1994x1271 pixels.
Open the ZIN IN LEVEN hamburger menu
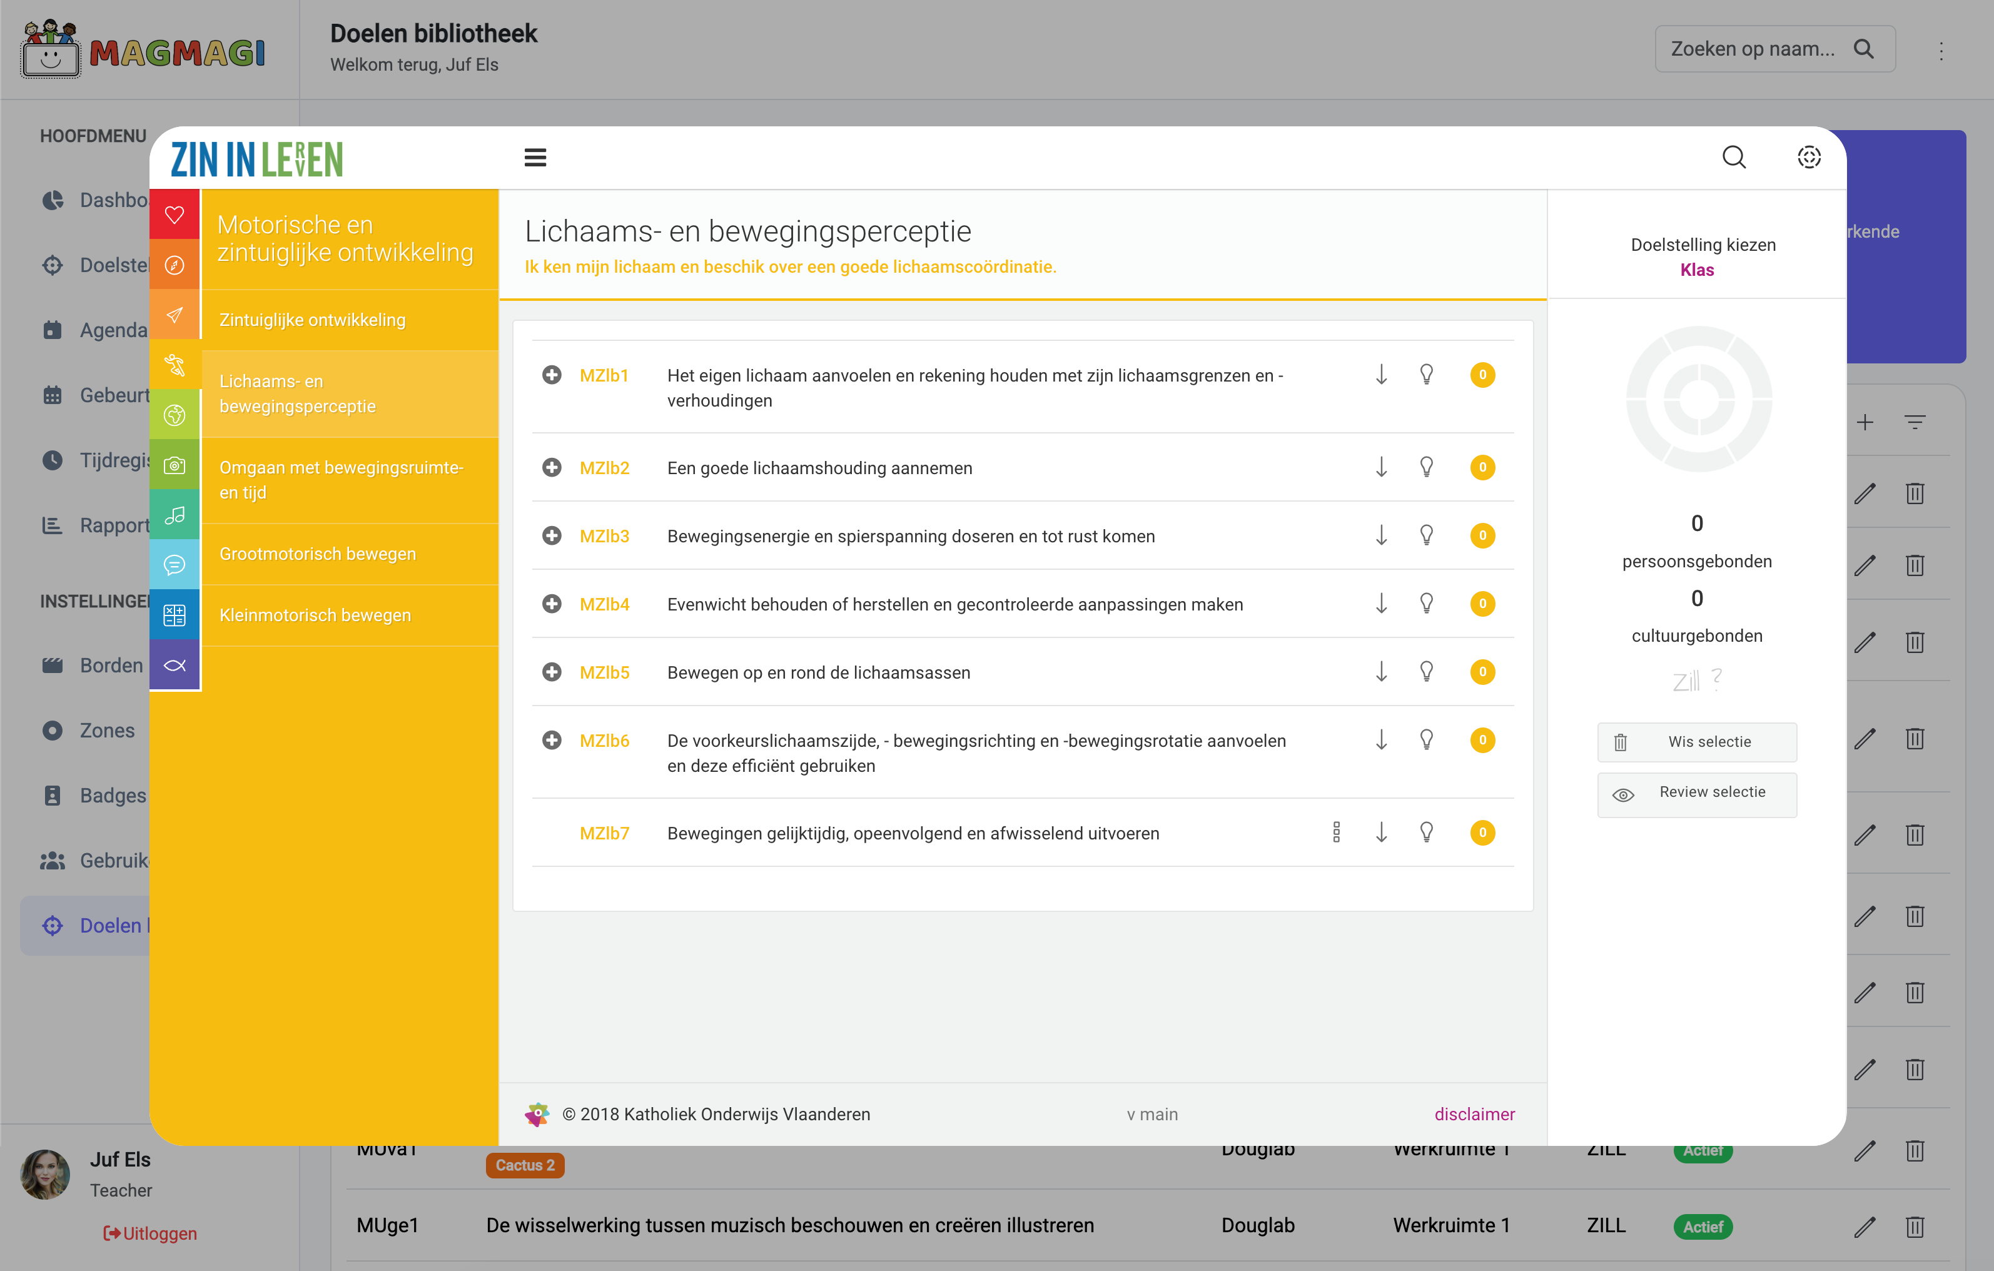pyautogui.click(x=535, y=156)
